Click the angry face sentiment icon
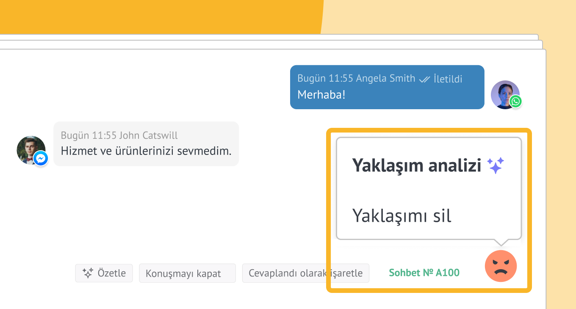Screen dimensions: 576x309 501,266
